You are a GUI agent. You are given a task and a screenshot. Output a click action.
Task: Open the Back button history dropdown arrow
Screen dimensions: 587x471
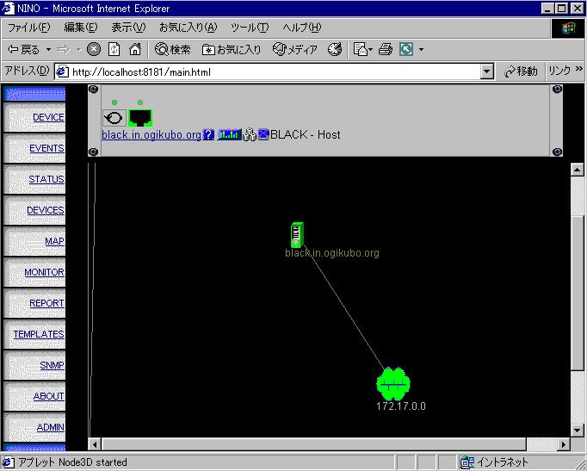(x=48, y=49)
